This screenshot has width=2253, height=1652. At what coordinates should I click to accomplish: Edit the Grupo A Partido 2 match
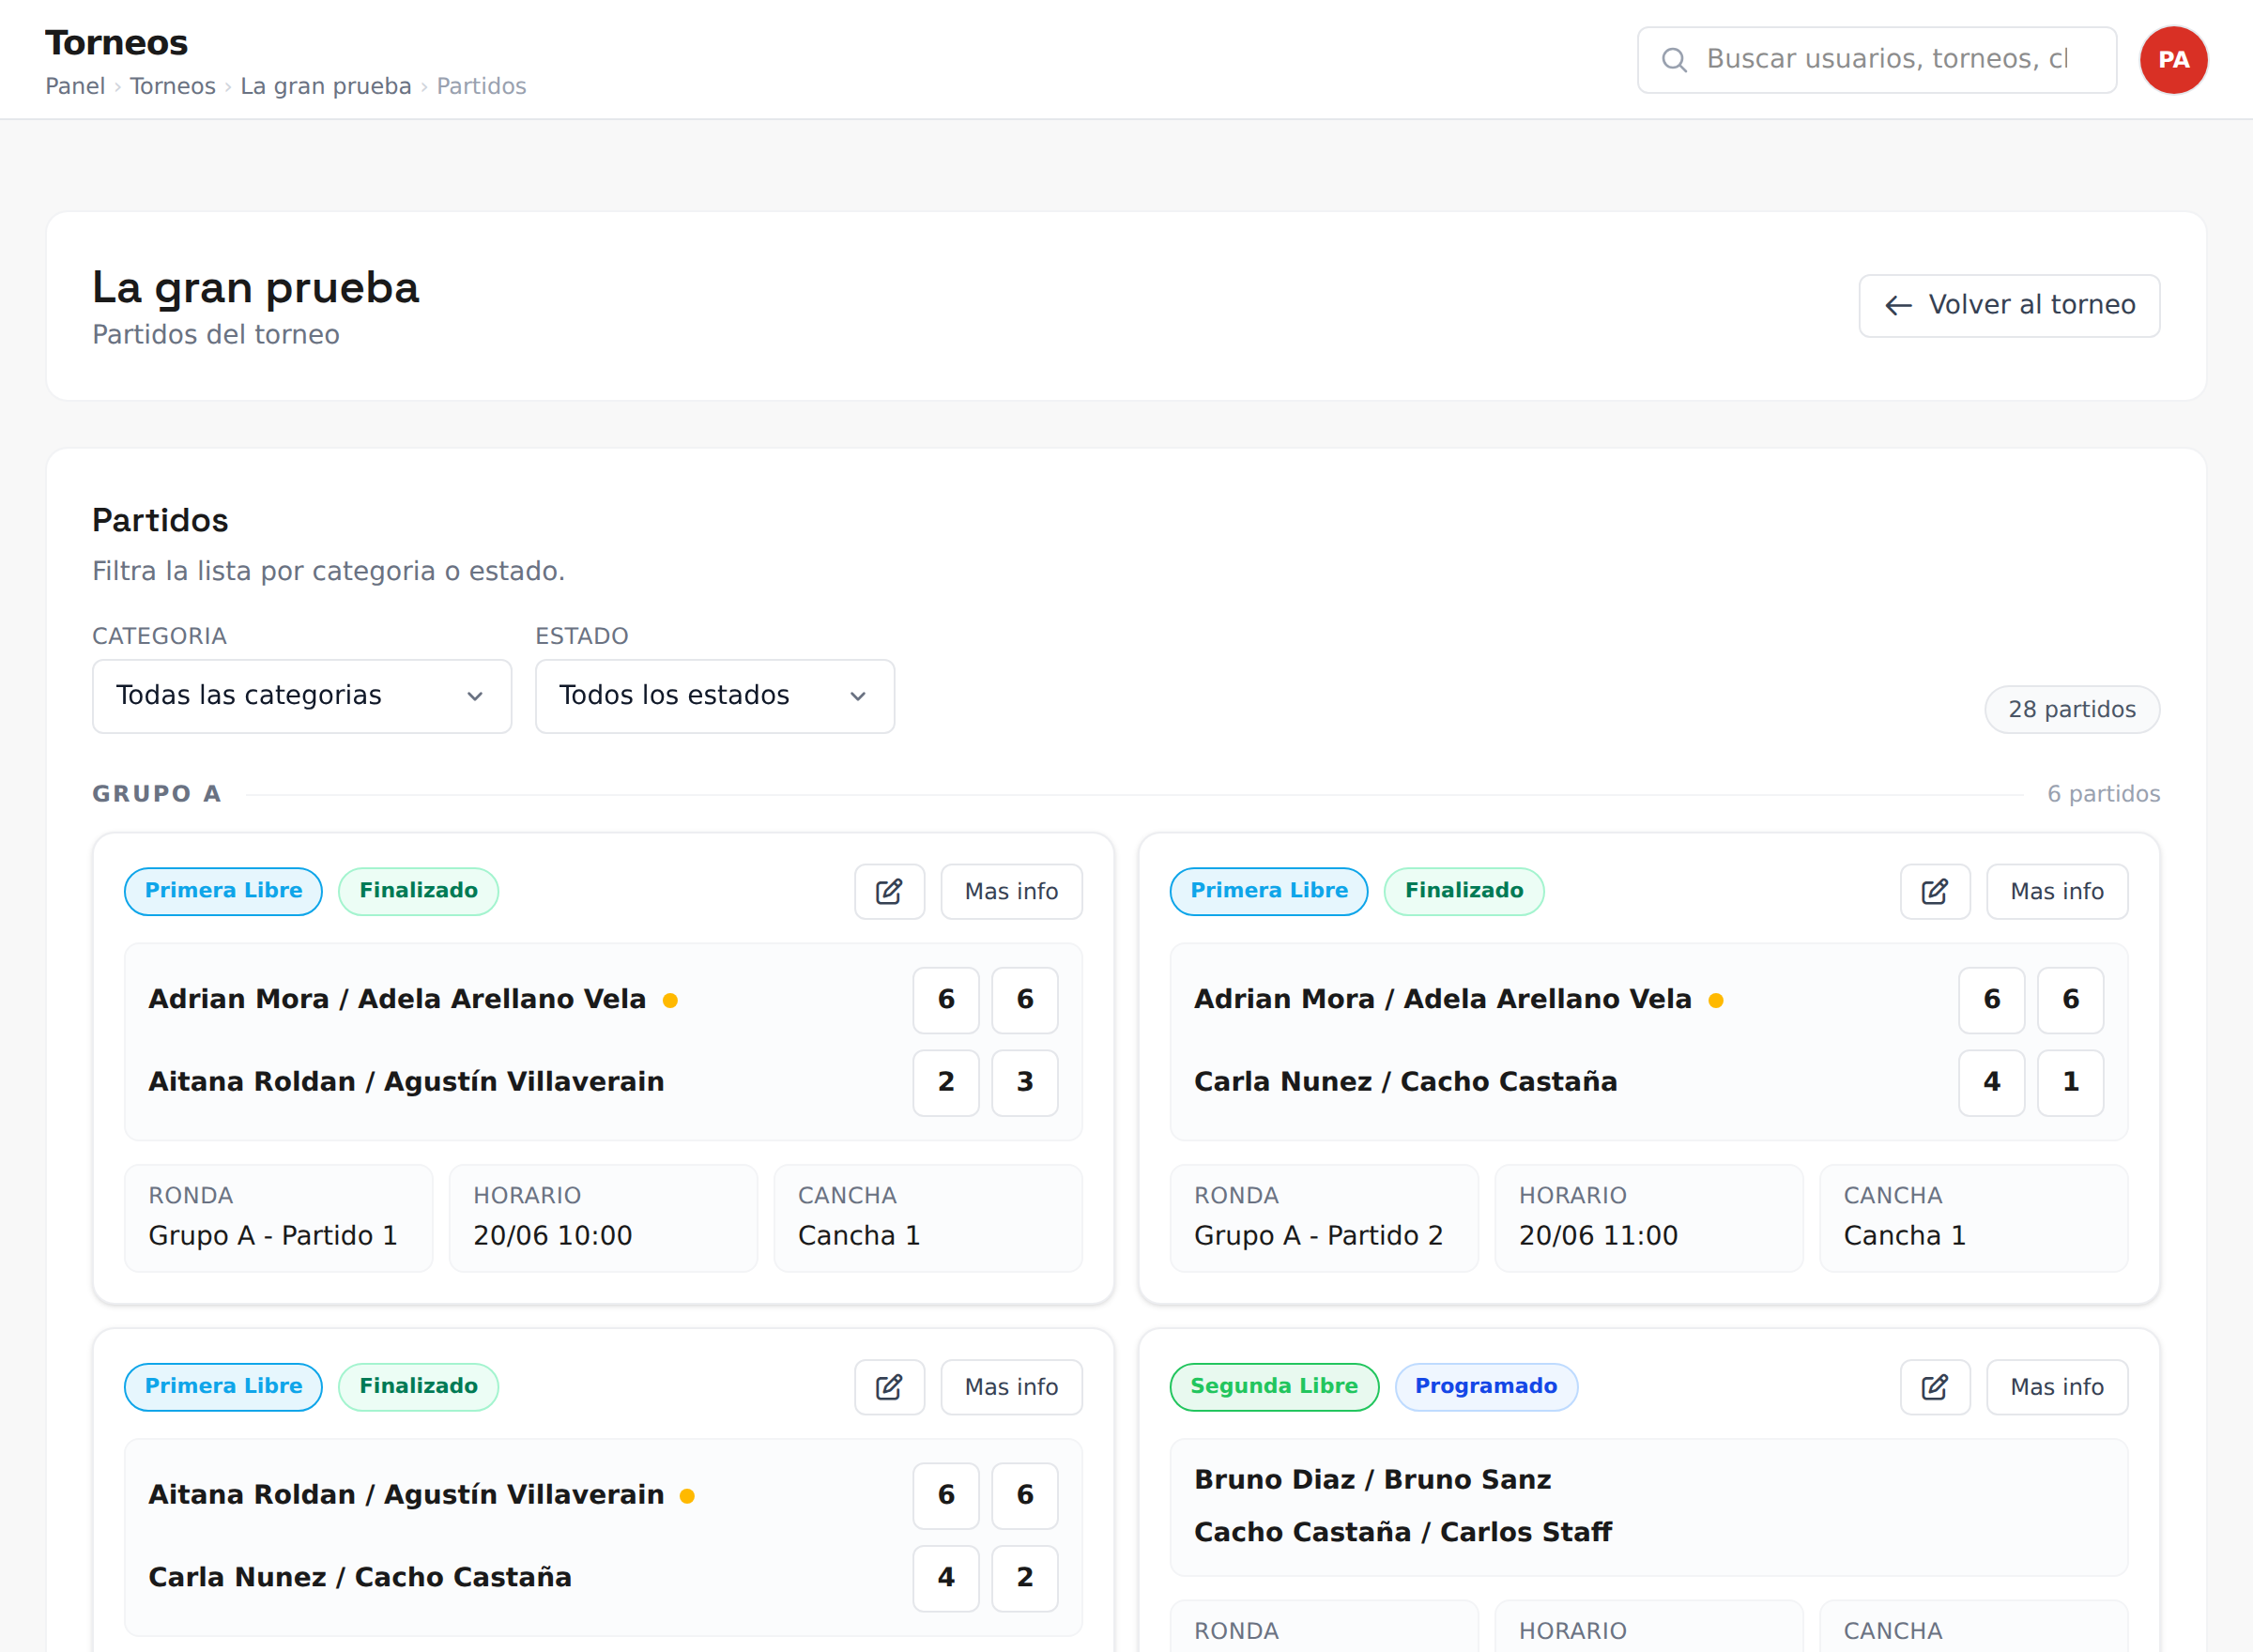tap(1935, 891)
